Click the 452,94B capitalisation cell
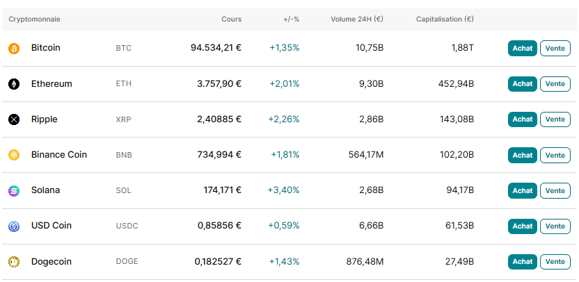Image resolution: width=579 pixels, height=282 pixels. click(x=456, y=83)
